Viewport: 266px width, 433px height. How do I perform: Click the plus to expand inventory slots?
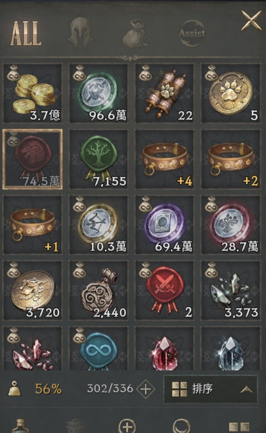coord(146,389)
